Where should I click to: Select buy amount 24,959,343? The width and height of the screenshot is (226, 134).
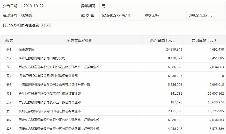coord(174,49)
